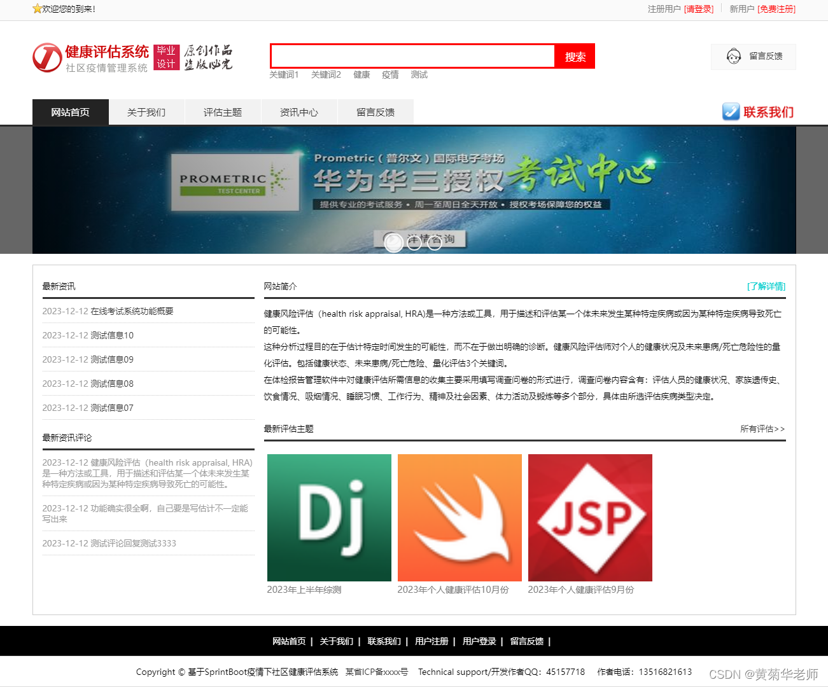Click the 健康 search keyword
The height and width of the screenshot is (687, 828).
(361, 74)
